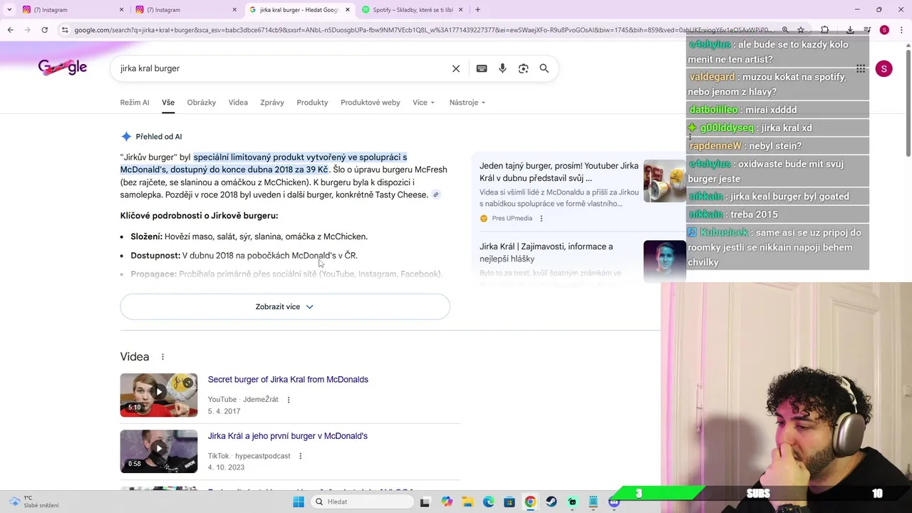Open Copilot from the taskbar
The height and width of the screenshot is (513, 912).
[x=446, y=502]
